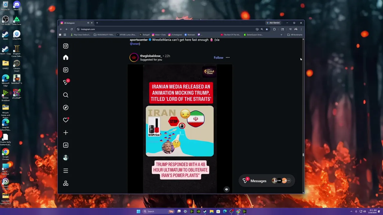Open Dashboard chart icon in sidebar
The width and height of the screenshot is (383, 215).
[66, 145]
